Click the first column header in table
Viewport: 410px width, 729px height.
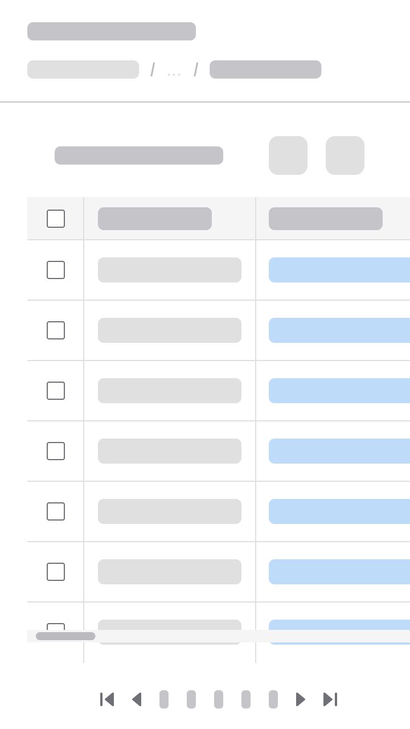click(155, 219)
